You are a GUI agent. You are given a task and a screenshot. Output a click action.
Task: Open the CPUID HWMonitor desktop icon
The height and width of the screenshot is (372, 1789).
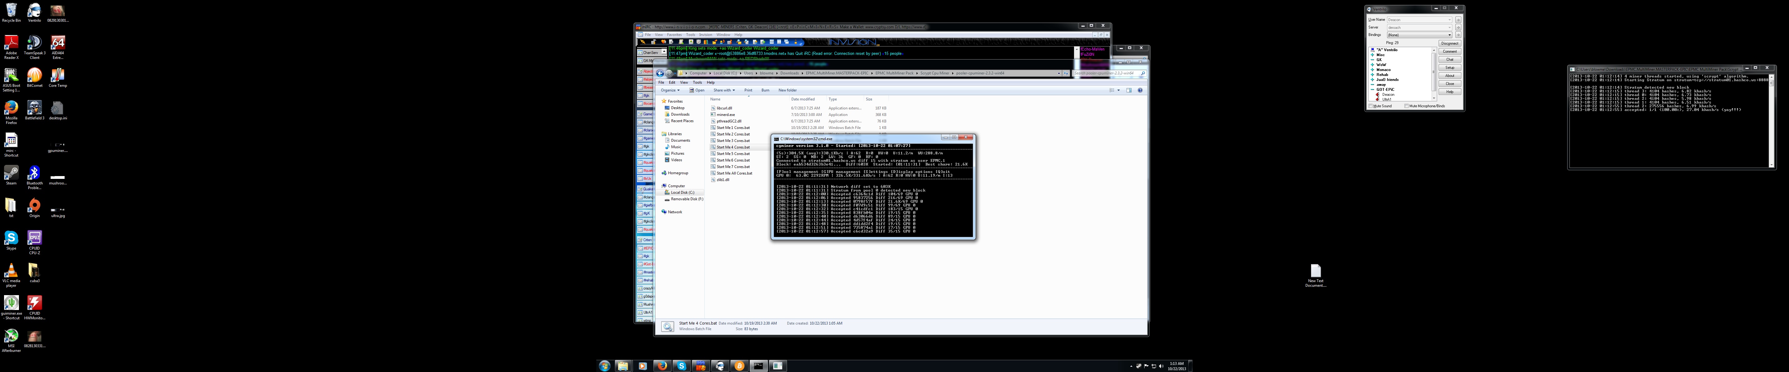click(x=34, y=307)
